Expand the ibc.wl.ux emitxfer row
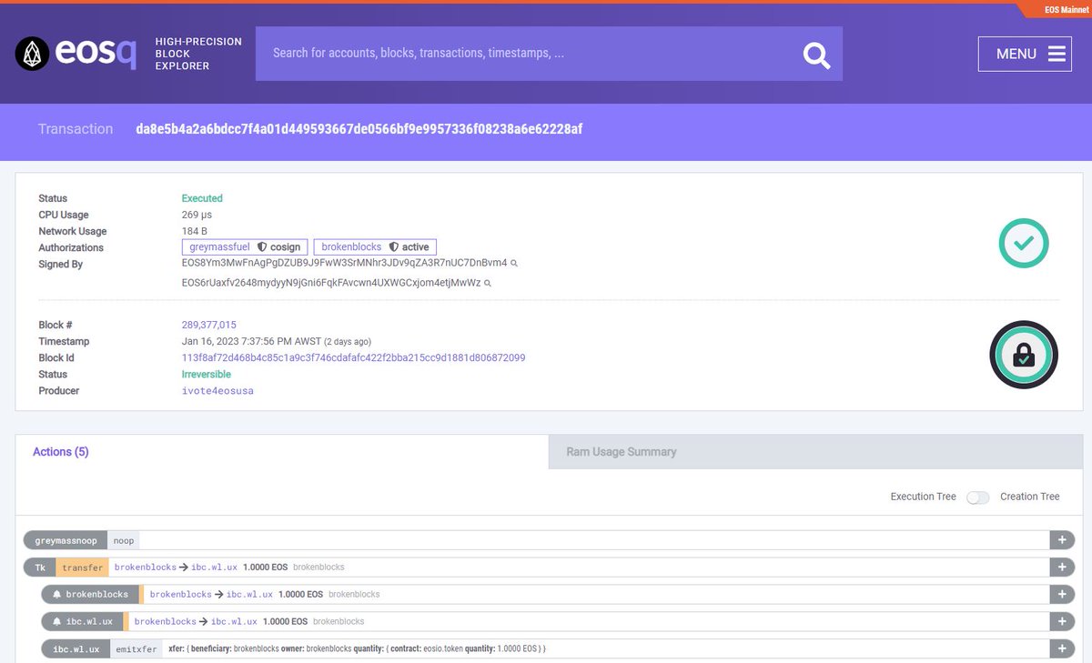Viewport: 1092px width, 663px height. [1062, 648]
